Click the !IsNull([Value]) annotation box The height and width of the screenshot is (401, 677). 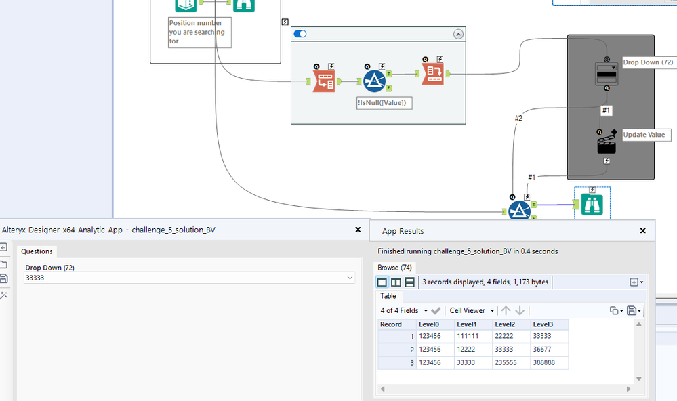point(384,103)
